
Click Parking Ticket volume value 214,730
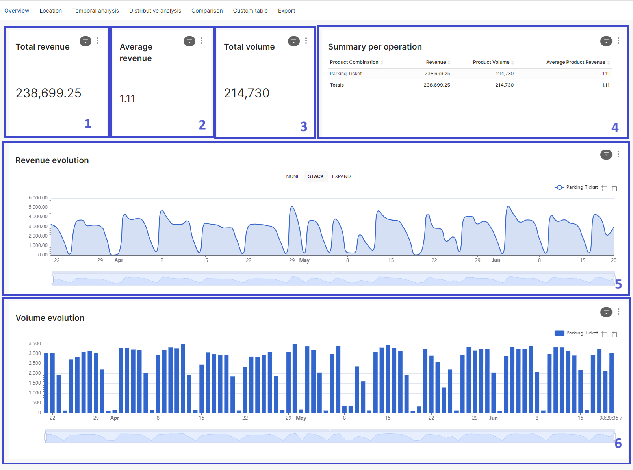[505, 74]
